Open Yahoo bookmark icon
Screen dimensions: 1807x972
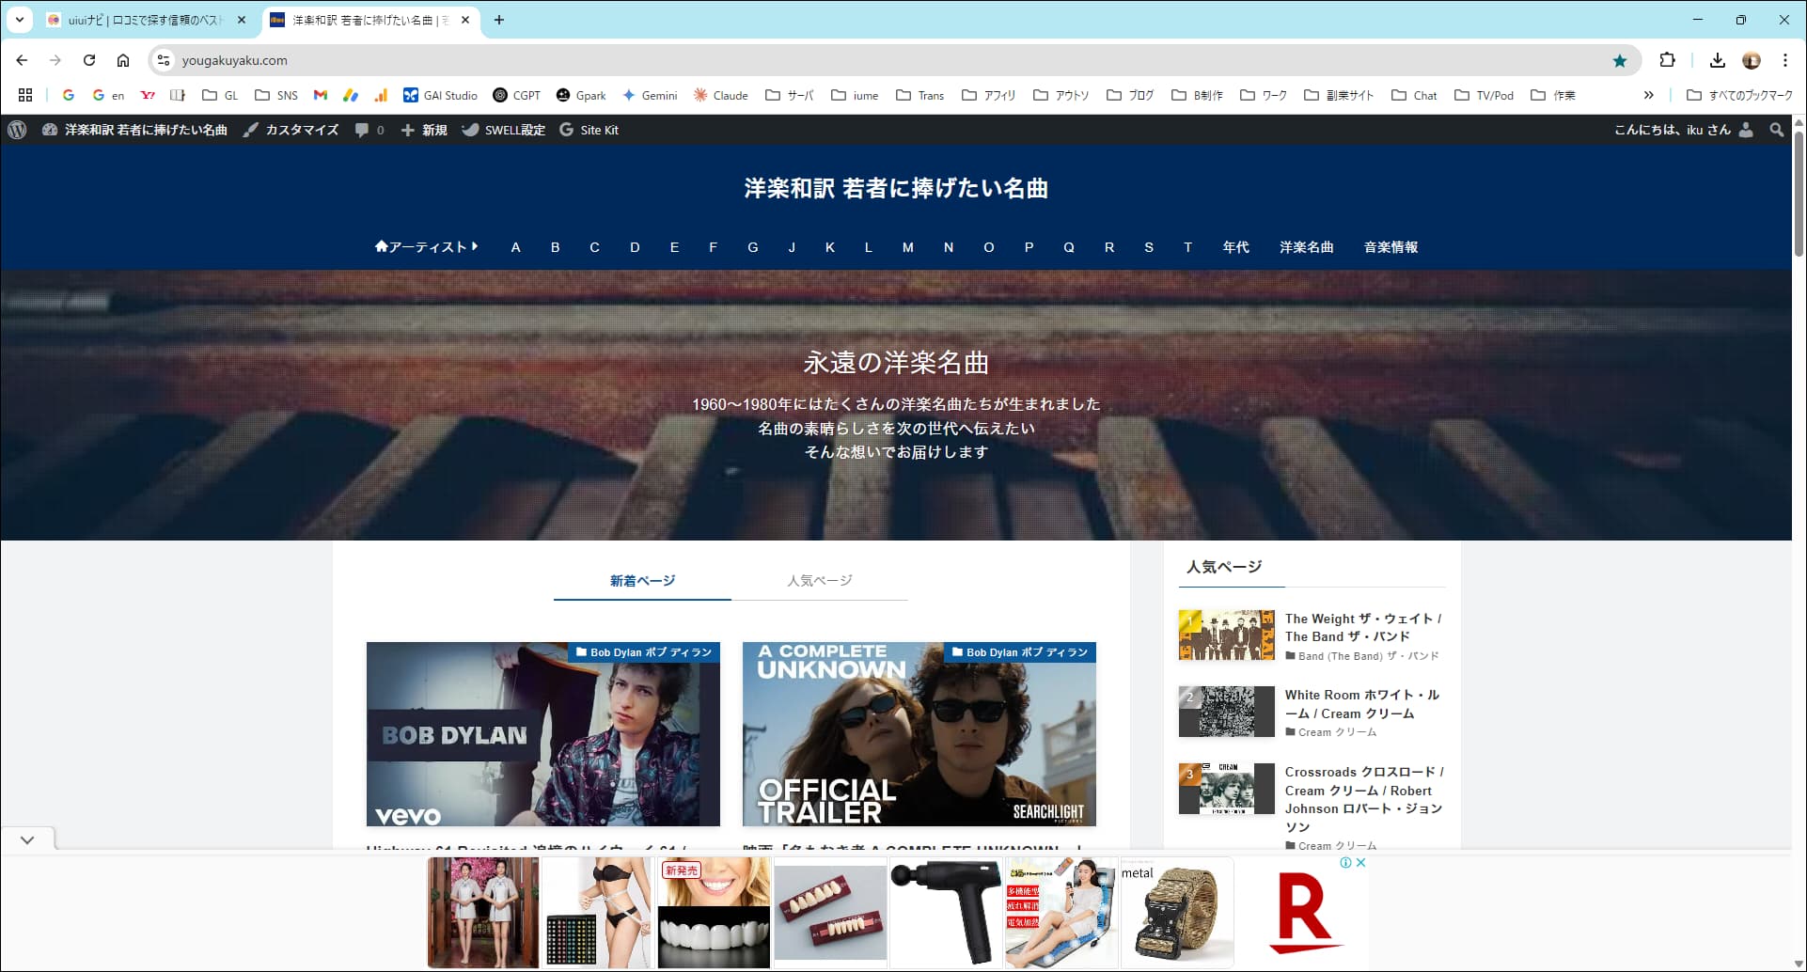coord(148,95)
